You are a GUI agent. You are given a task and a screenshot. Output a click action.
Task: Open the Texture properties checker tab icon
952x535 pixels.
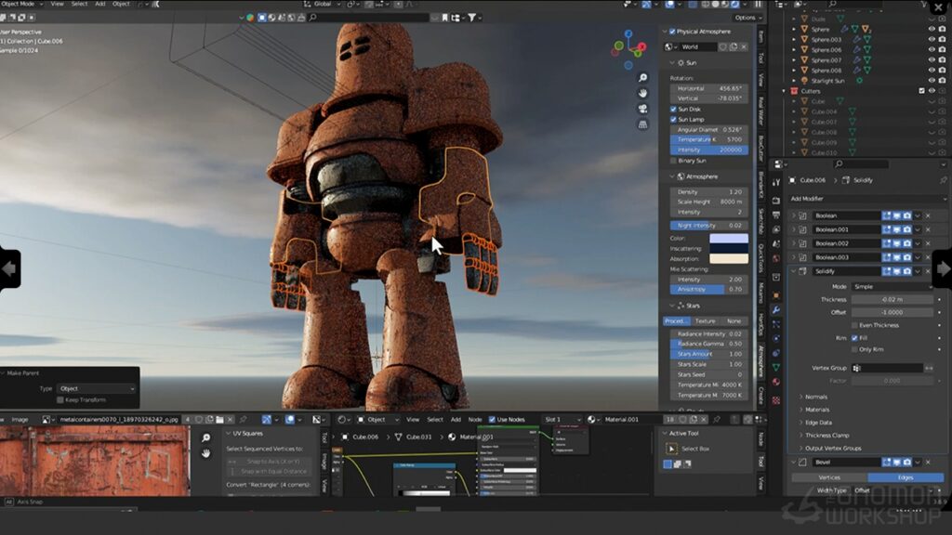(x=776, y=400)
